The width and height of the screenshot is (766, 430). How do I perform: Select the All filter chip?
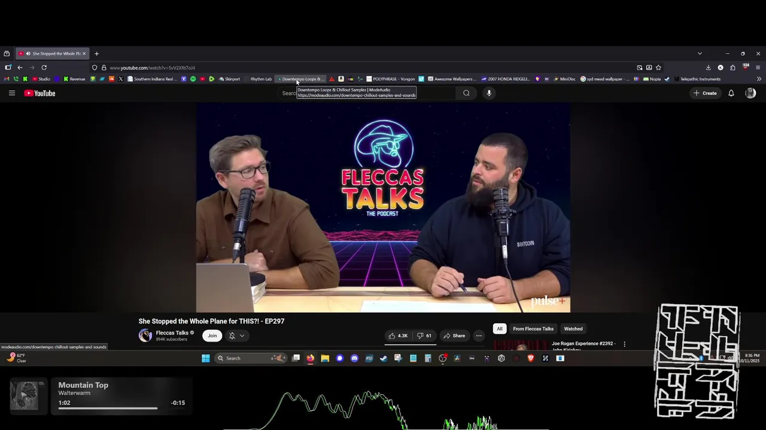(500, 328)
